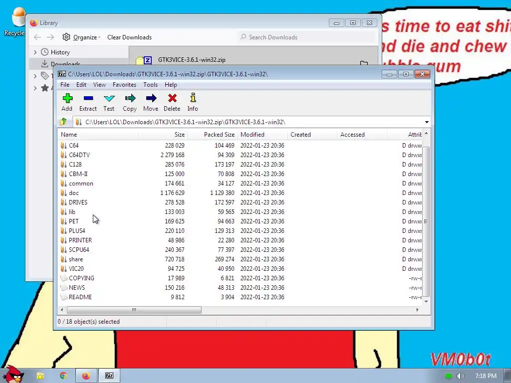Viewport: 511px width, 383px height.
Task: Expand the History tree item in Library
Action: click(x=35, y=52)
